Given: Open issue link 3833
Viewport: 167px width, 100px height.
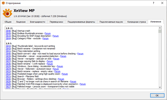Looking at the screenshot, I should tap(8, 72).
